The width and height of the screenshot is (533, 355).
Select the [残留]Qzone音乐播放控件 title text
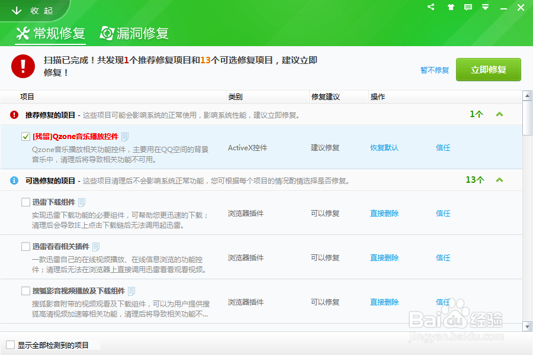click(75, 137)
